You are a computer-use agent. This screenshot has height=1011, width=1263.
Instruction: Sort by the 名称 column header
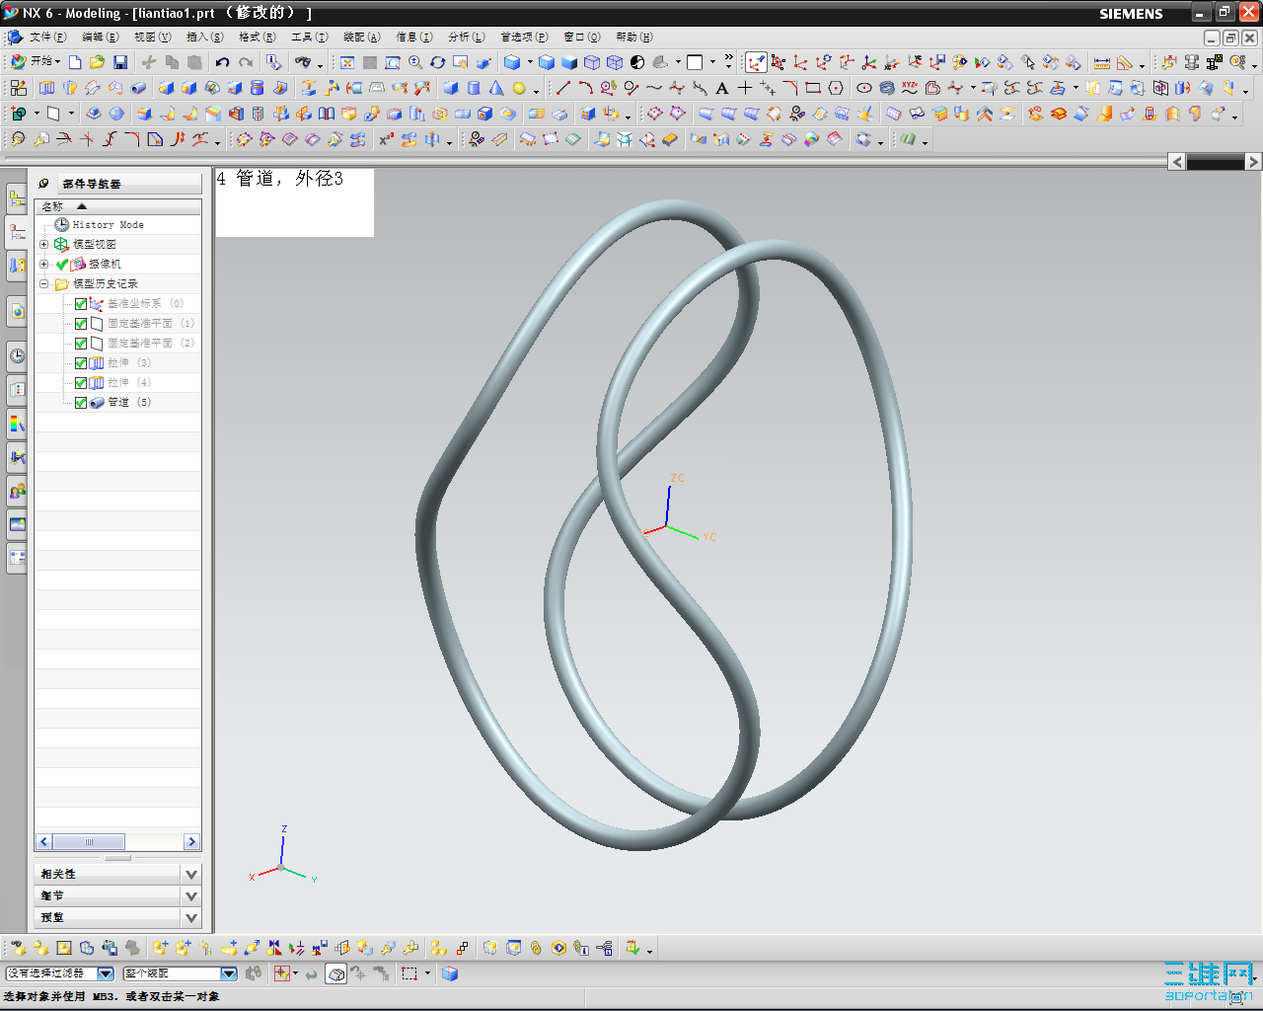coord(53,206)
